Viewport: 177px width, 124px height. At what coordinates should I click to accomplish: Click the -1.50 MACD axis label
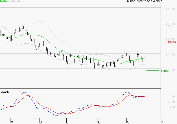(171, 107)
